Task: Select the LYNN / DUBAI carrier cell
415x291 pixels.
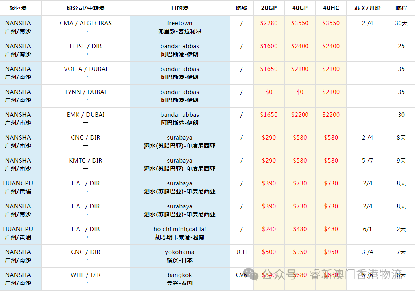Action: coord(85,96)
